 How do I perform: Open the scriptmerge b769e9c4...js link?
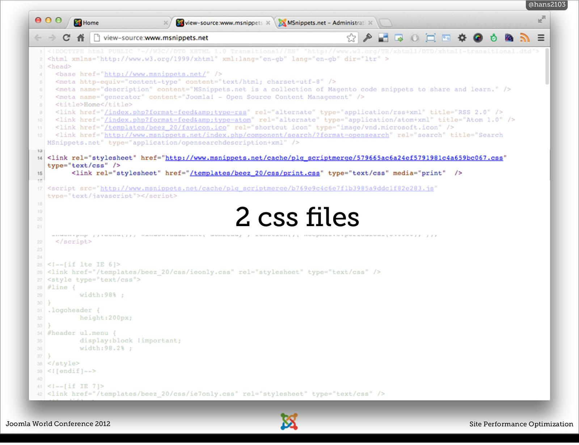[267, 189]
